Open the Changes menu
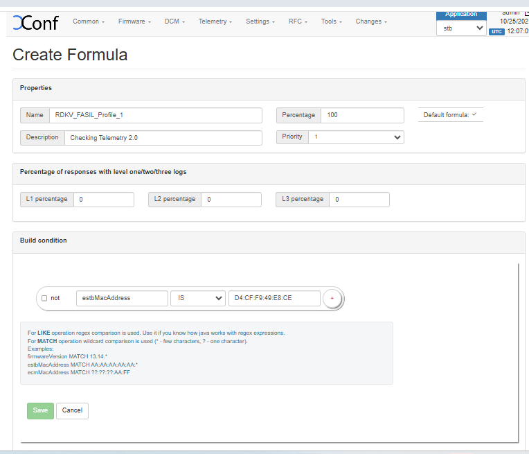This screenshot has height=454, width=529. [x=371, y=21]
